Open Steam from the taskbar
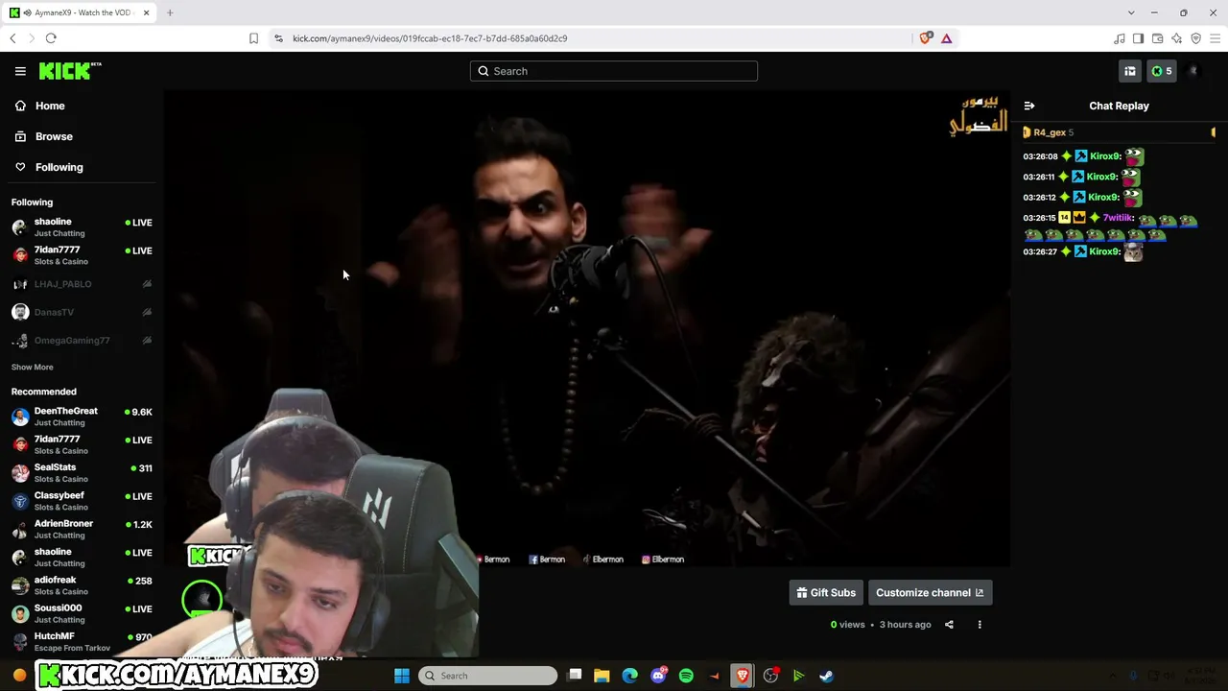The image size is (1228, 691). pyautogui.click(x=826, y=676)
